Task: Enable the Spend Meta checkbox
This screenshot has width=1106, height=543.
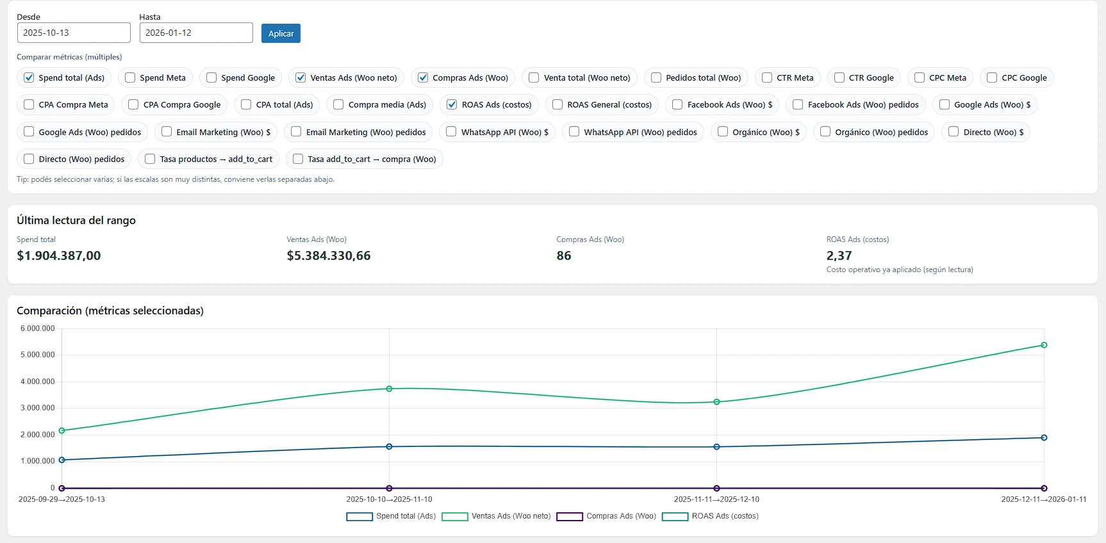Action: (x=130, y=77)
